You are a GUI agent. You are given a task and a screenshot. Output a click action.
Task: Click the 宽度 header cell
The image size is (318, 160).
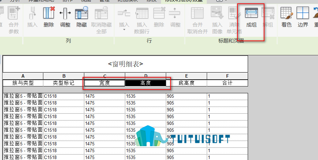point(105,83)
